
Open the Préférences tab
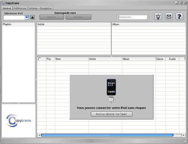click(20, 8)
